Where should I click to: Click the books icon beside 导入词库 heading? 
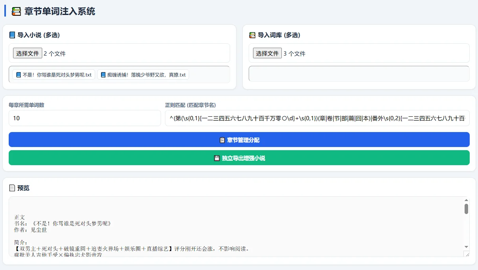(x=252, y=35)
